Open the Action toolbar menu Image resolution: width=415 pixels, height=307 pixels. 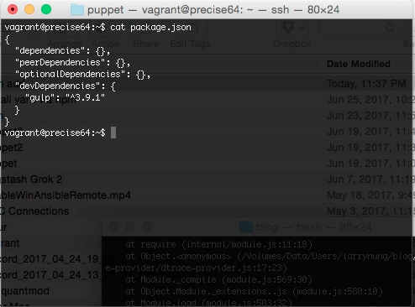pos(106,44)
